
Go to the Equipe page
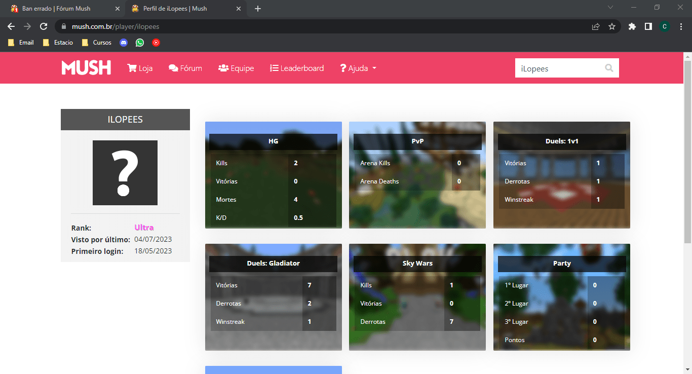(236, 68)
